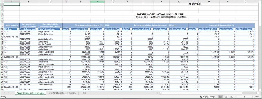Image resolution: width=262 pixels, height=99 pixels.
Task: Select column A header
Action: point(12,1)
